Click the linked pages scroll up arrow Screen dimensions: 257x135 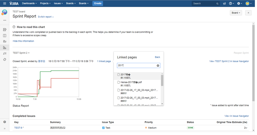tap(162, 74)
